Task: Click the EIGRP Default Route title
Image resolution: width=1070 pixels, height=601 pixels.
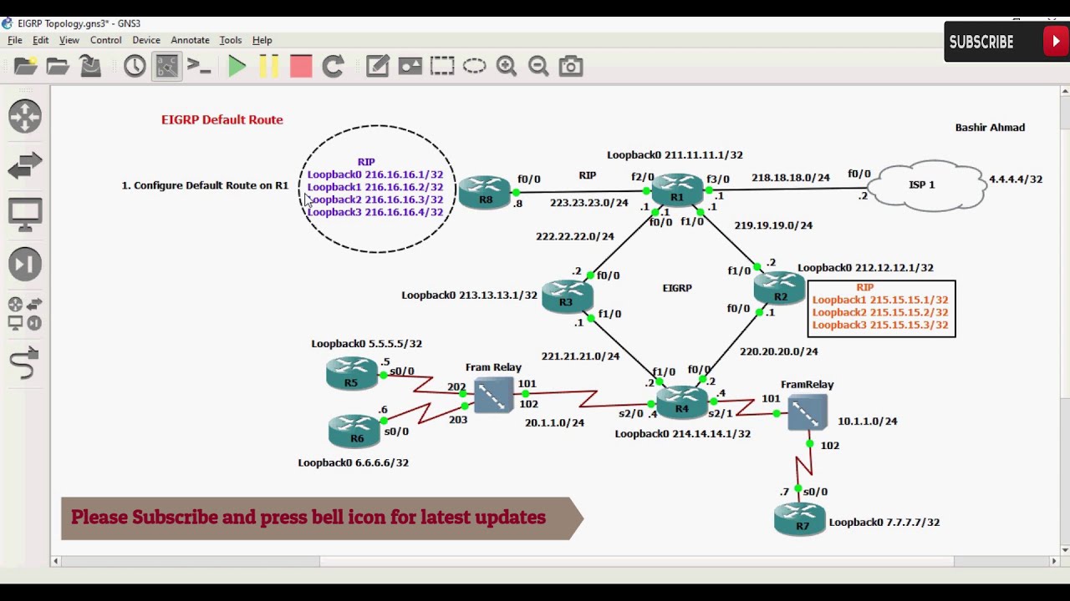Action: click(x=222, y=119)
